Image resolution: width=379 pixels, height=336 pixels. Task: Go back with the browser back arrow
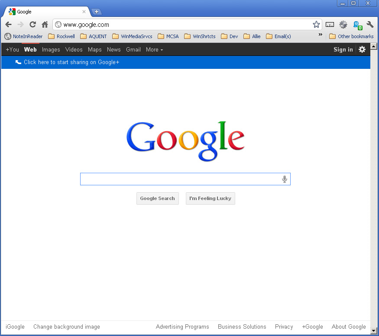9,24
